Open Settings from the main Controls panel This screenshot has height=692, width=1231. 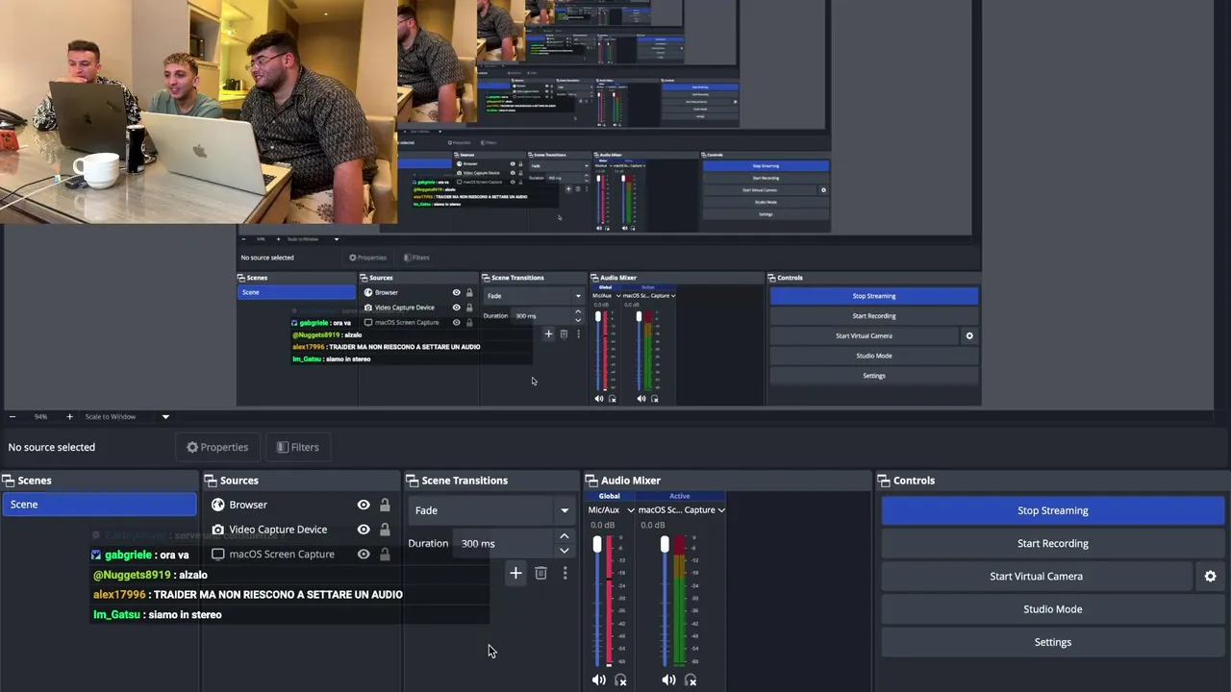tap(1052, 642)
